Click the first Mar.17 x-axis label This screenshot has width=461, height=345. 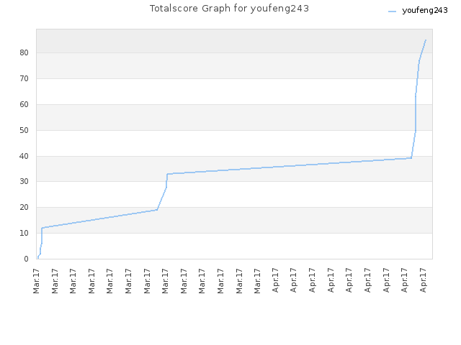pyautogui.click(x=36, y=281)
